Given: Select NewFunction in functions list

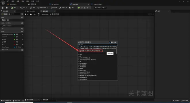Looking at the screenshot, I should 8,26.
